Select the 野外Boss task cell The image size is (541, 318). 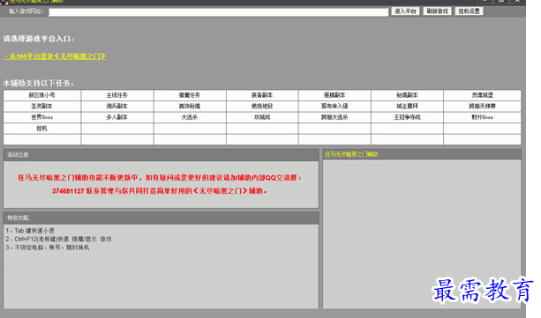point(483,117)
